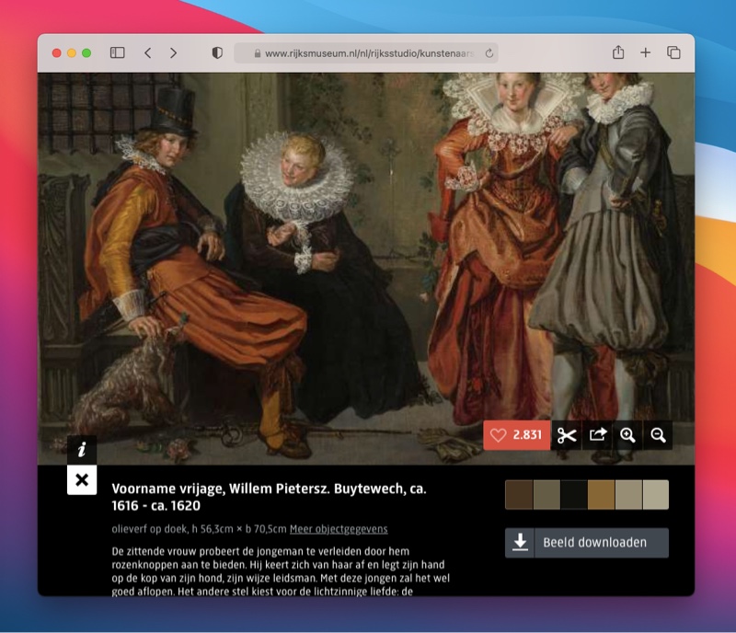
Task: Click the title Voorname vrijage text
Action: pos(269,497)
